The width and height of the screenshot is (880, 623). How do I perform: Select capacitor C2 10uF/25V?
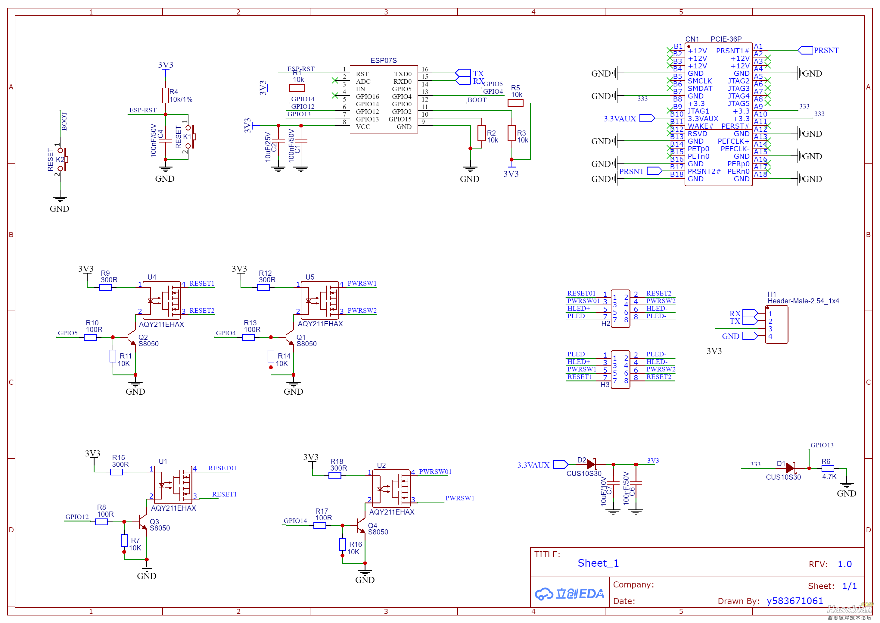coord(278,141)
